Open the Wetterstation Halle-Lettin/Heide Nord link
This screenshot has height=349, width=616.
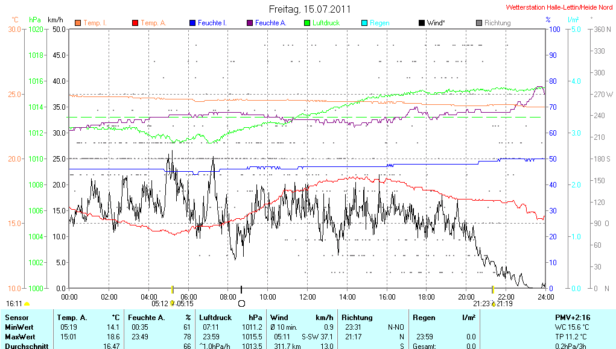click(x=559, y=8)
